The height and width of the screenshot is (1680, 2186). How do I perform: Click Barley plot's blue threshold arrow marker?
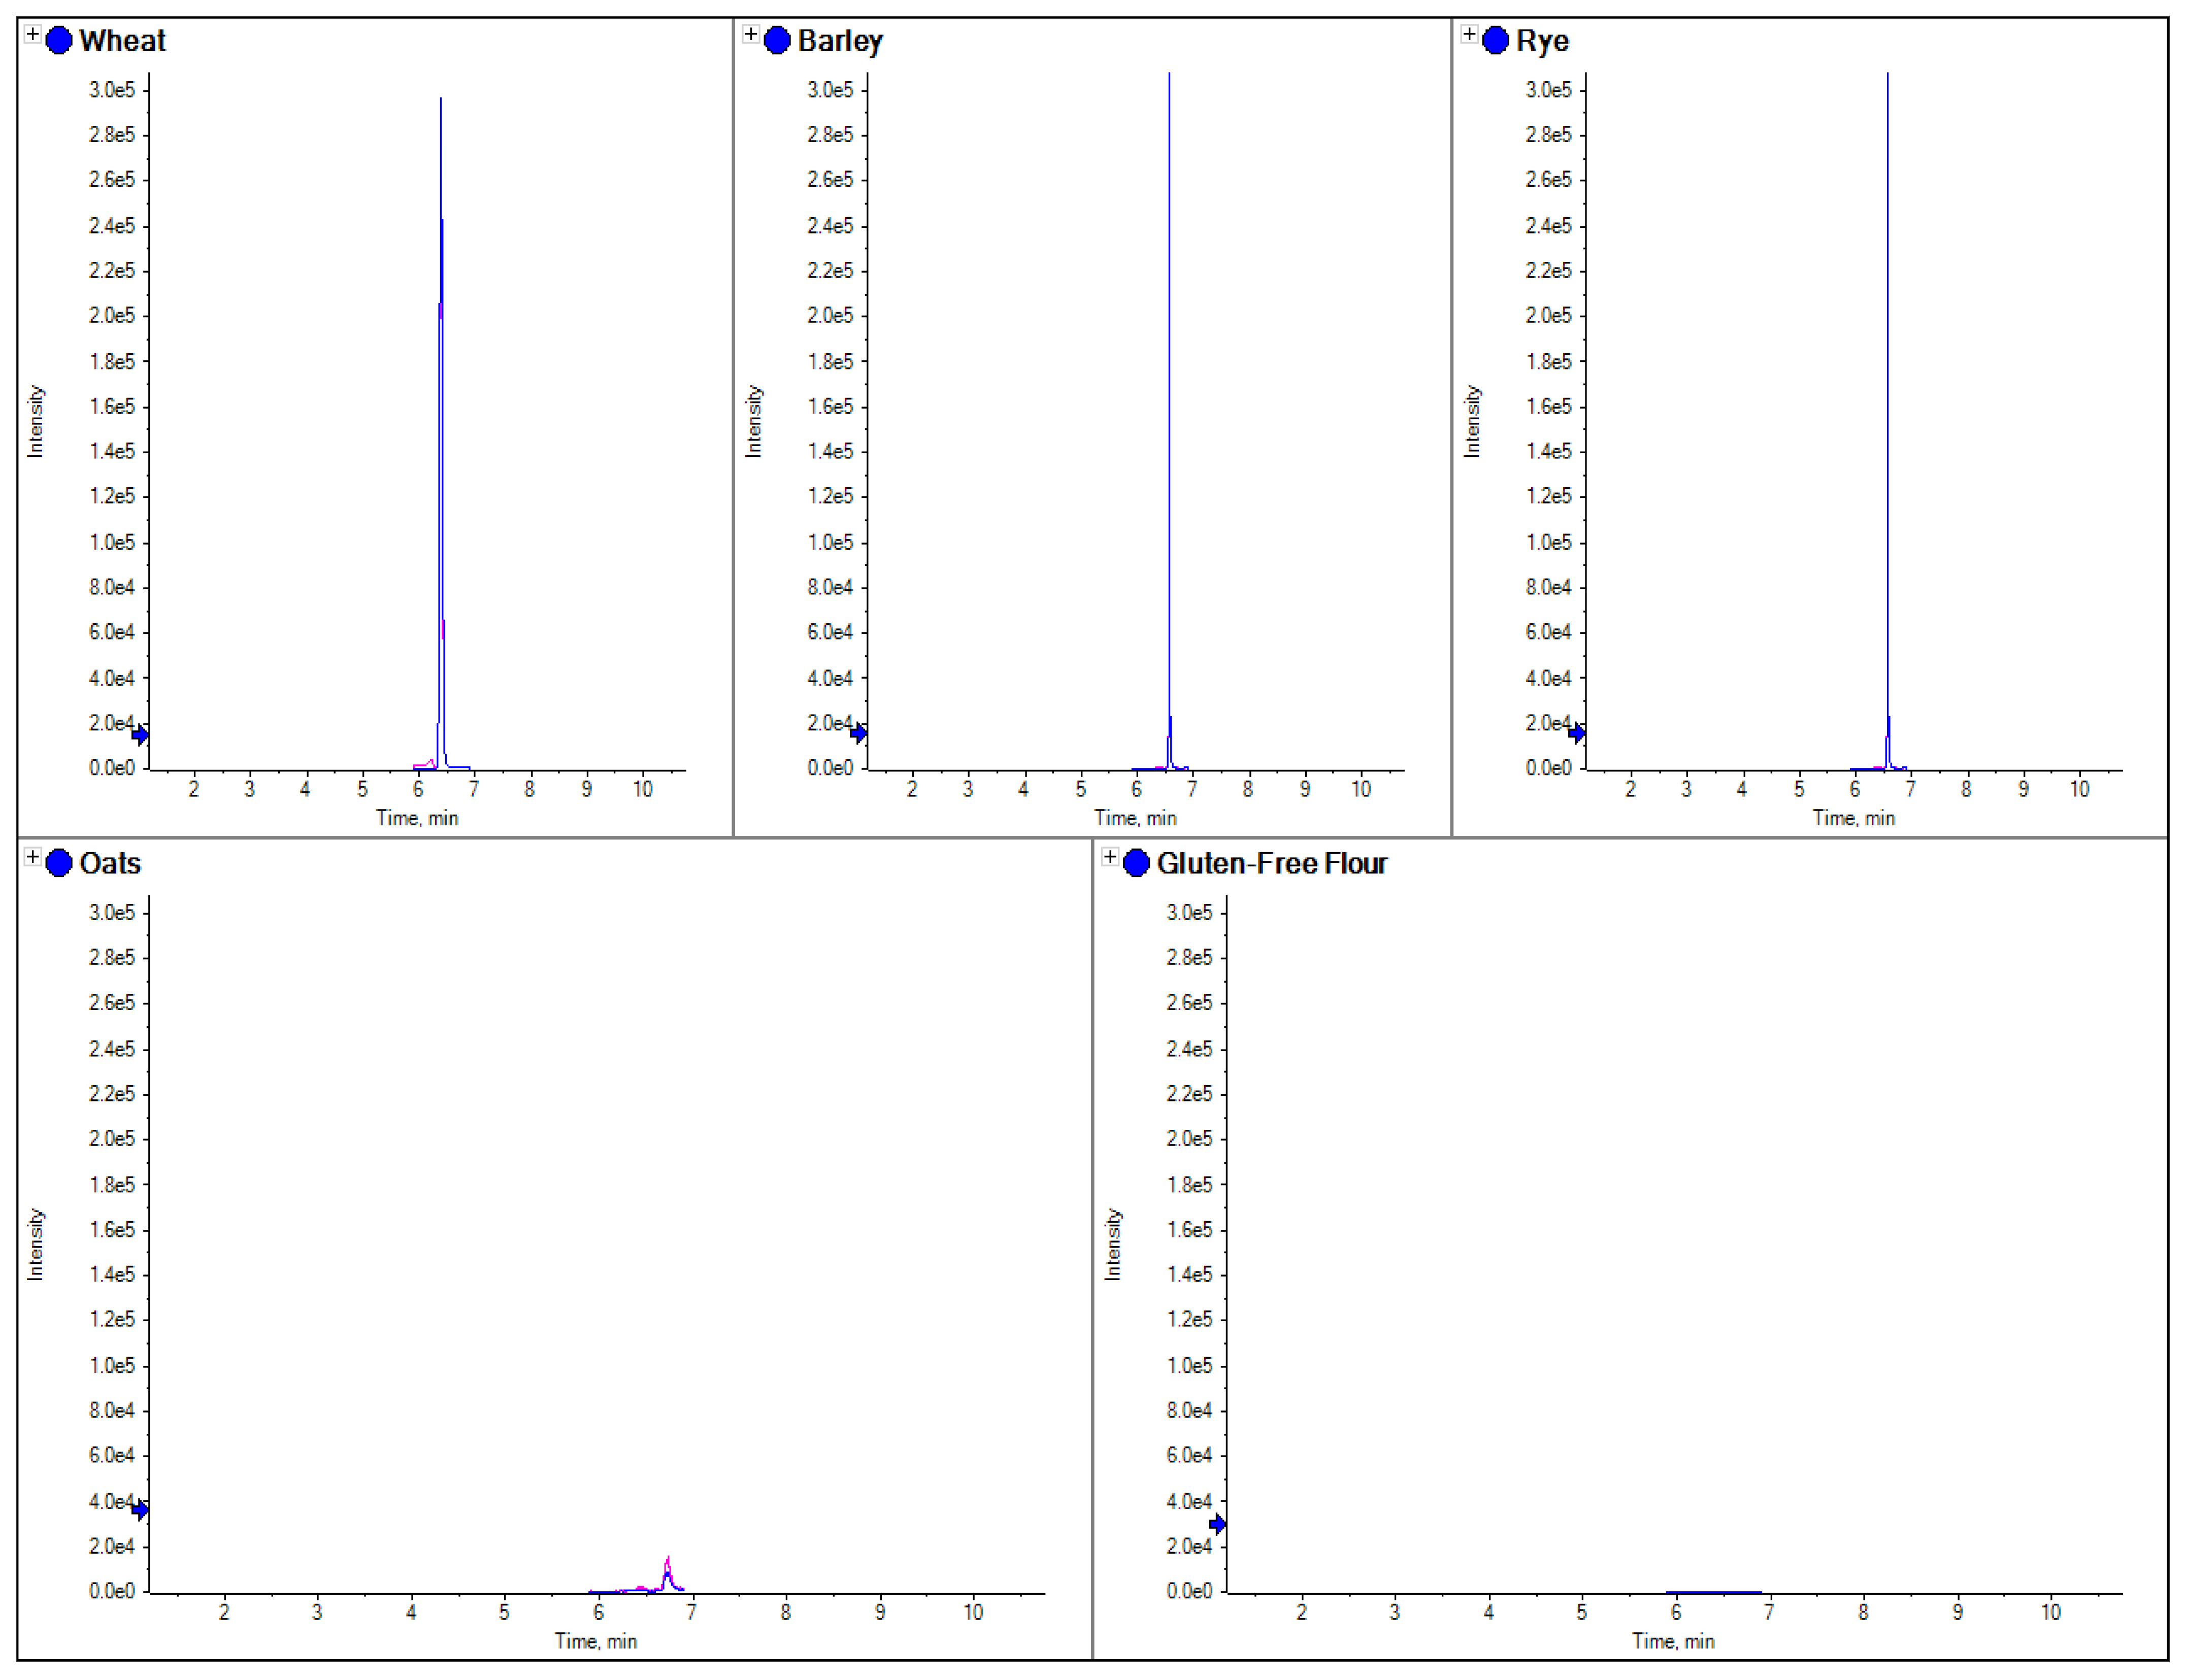859,734
